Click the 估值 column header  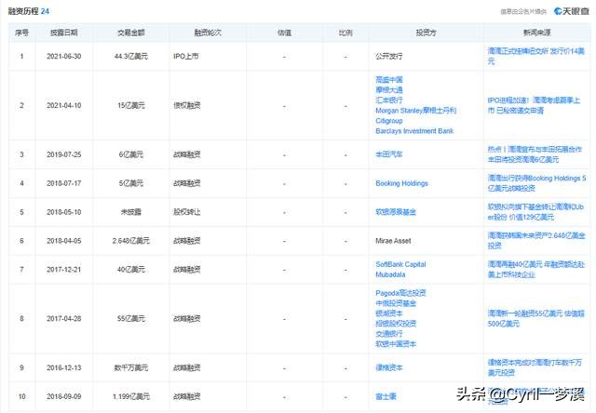[x=284, y=33]
